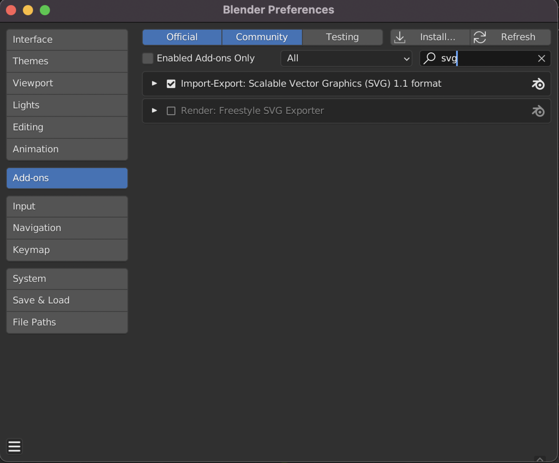Toggle Enabled Add-ons Only checkbox

(148, 58)
